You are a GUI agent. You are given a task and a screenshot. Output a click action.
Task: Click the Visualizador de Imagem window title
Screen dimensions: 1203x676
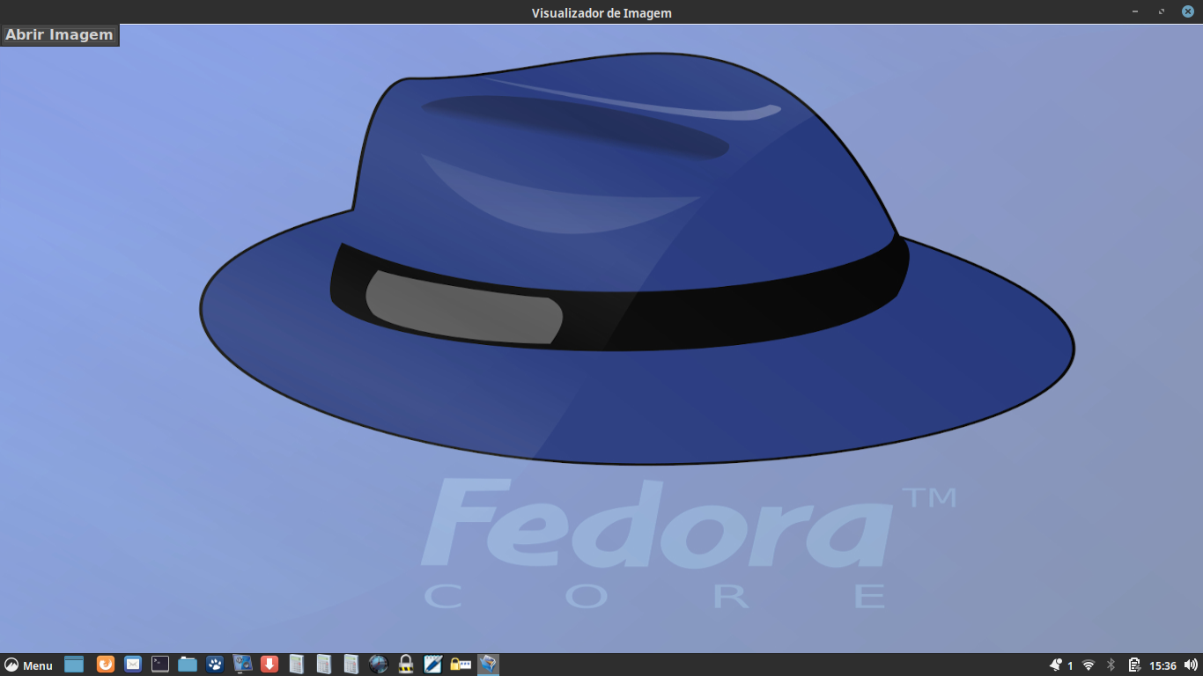(x=601, y=12)
